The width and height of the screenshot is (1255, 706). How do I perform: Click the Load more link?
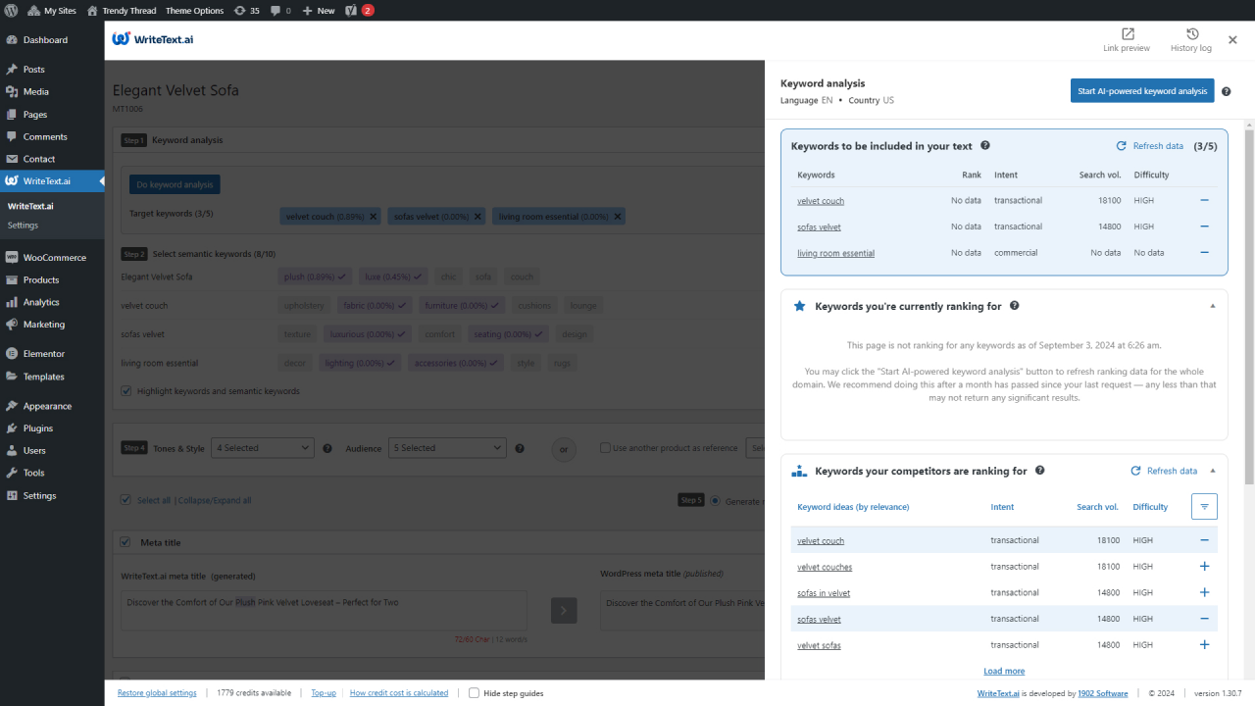click(1004, 671)
